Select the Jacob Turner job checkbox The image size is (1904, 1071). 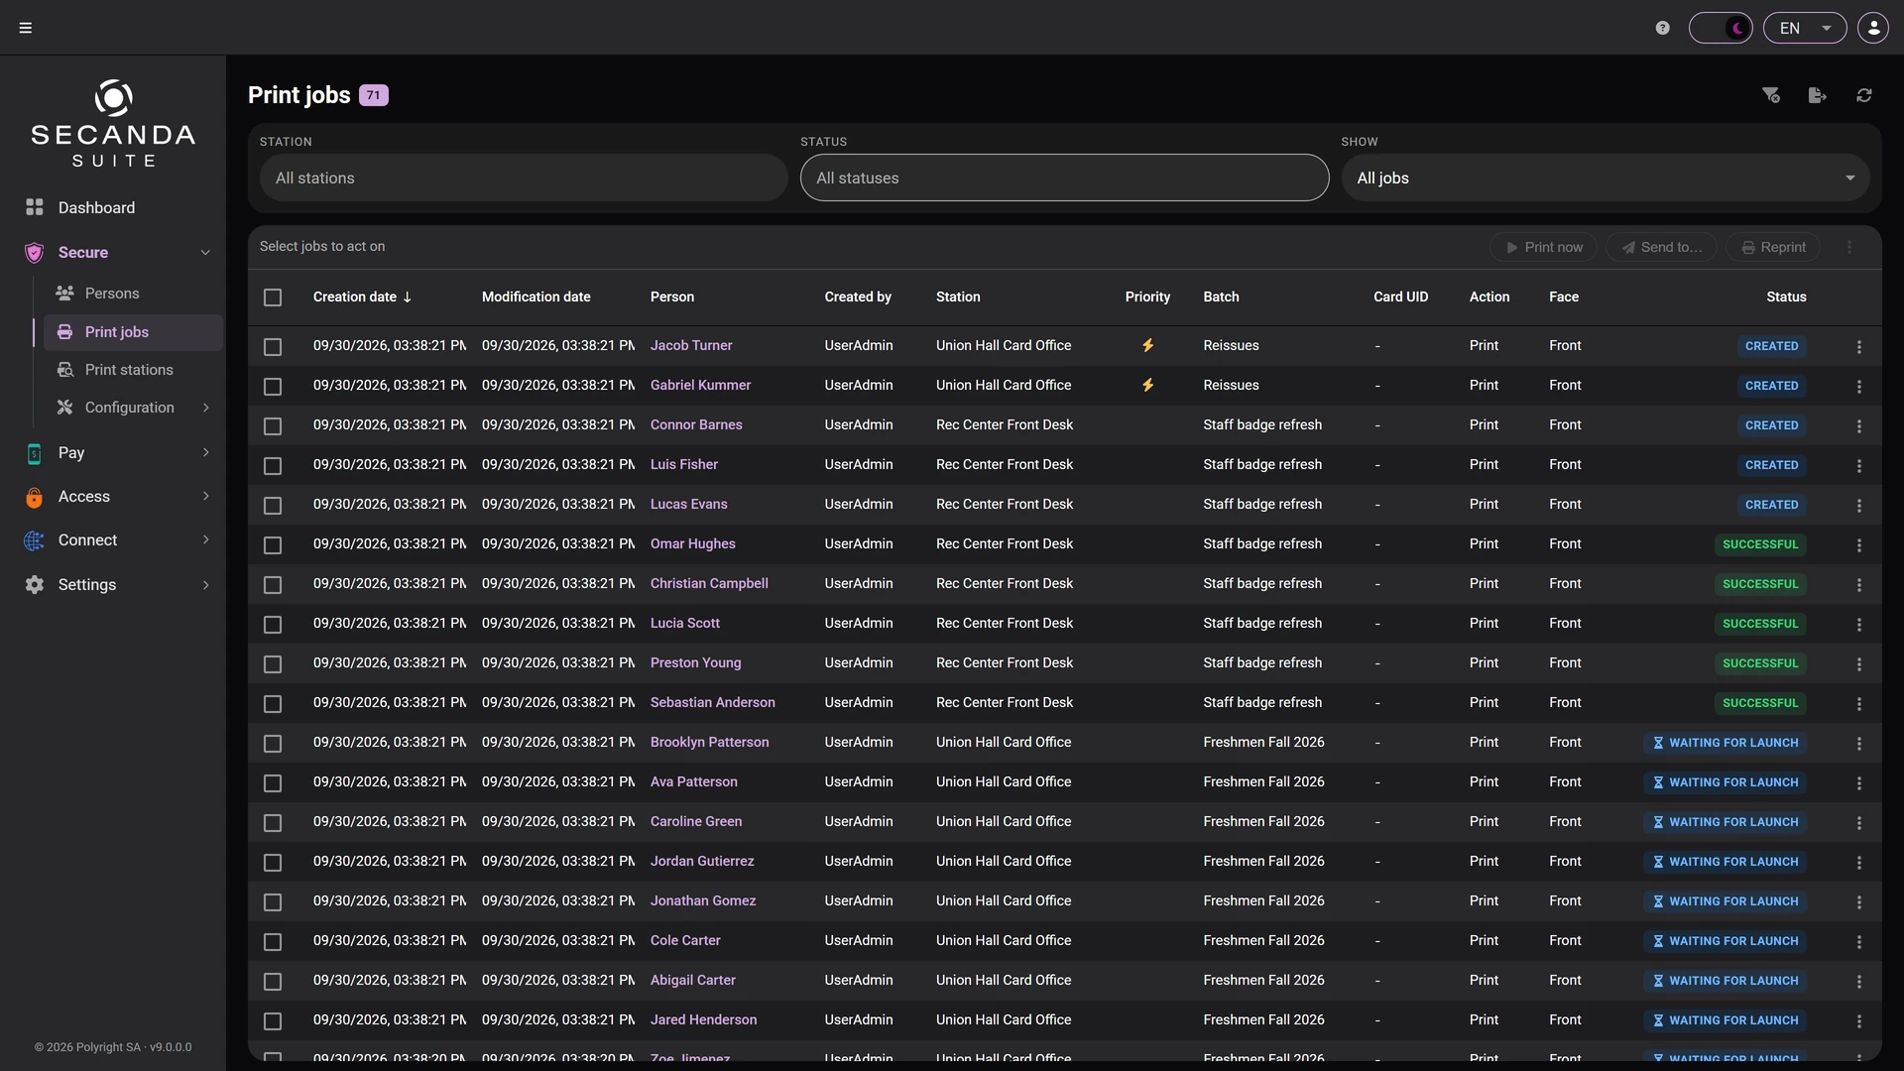coord(273,347)
